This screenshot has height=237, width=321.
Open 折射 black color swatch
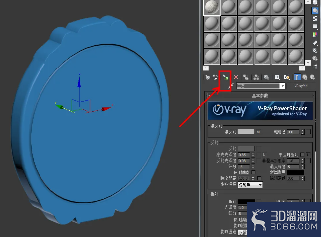click(246, 202)
